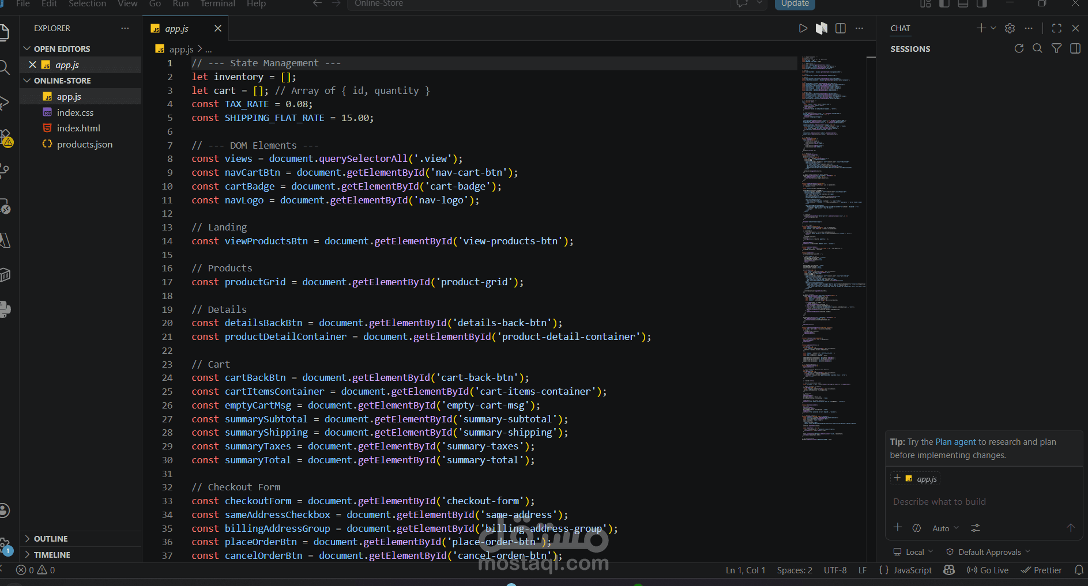Toggle the sessions side-by-side view icon
Screen dimensions: 1088x586
tap(1075, 48)
